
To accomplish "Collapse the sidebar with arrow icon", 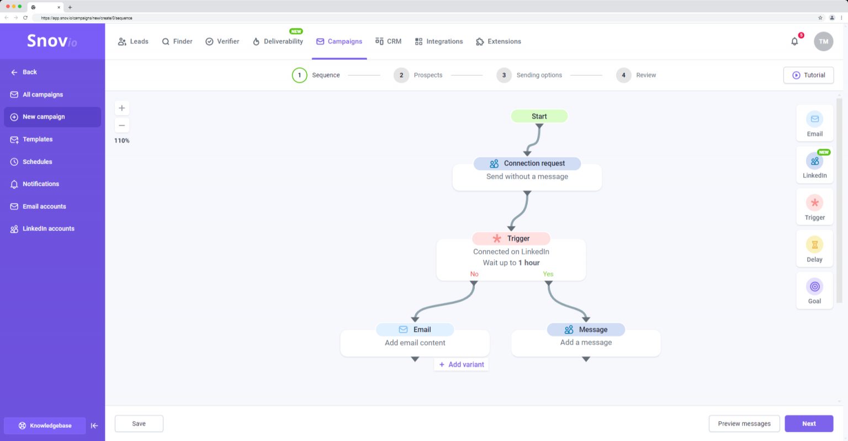I will pyautogui.click(x=94, y=426).
